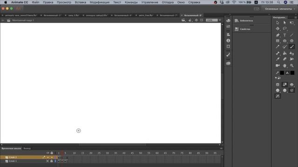Open the tools panel options menu

296,18
